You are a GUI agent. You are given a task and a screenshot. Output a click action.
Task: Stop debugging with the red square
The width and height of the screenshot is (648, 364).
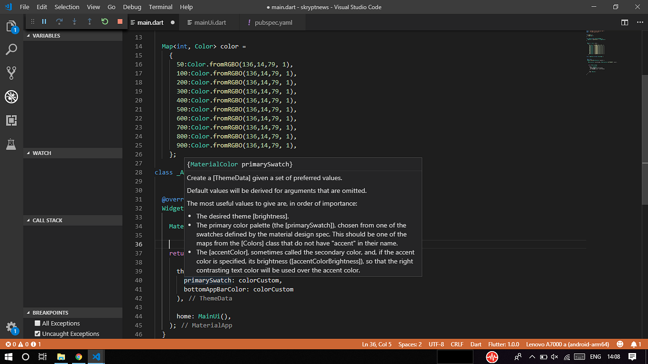coord(120,21)
